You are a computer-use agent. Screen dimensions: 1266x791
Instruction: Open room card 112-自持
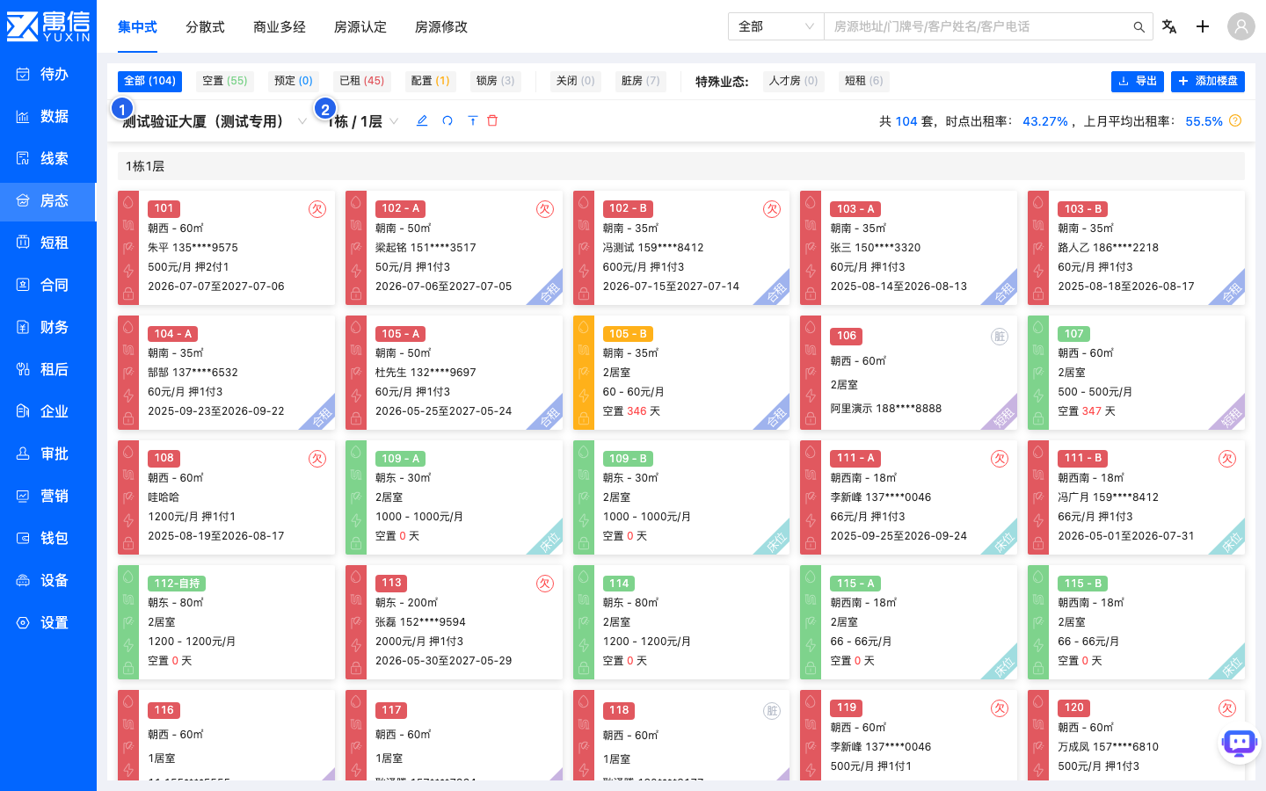point(226,622)
